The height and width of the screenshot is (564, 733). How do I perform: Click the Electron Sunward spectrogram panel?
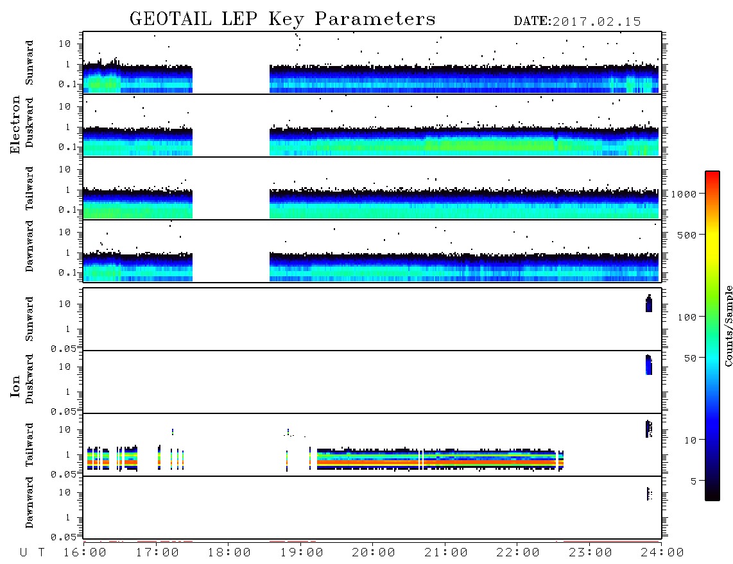(x=372, y=63)
